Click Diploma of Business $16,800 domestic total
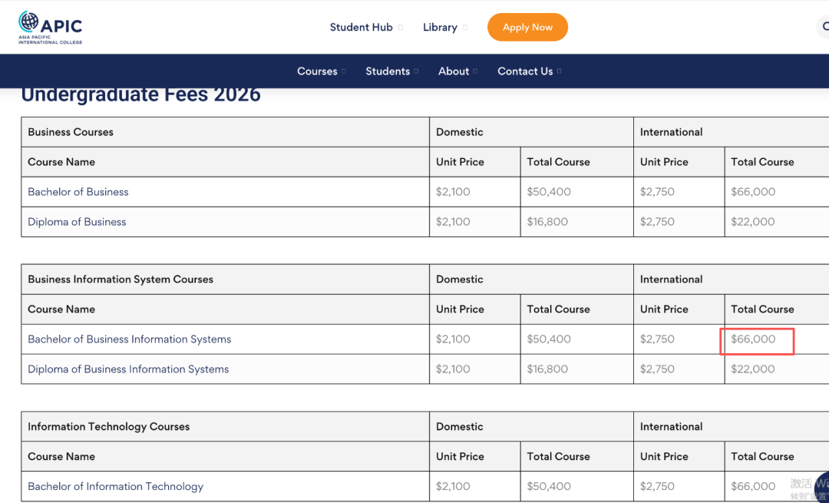The width and height of the screenshot is (829, 503). point(548,222)
